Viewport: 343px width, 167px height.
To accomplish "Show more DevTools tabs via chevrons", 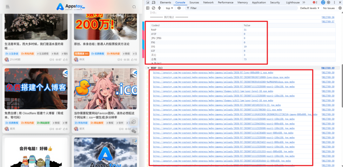I will point(304,3).
